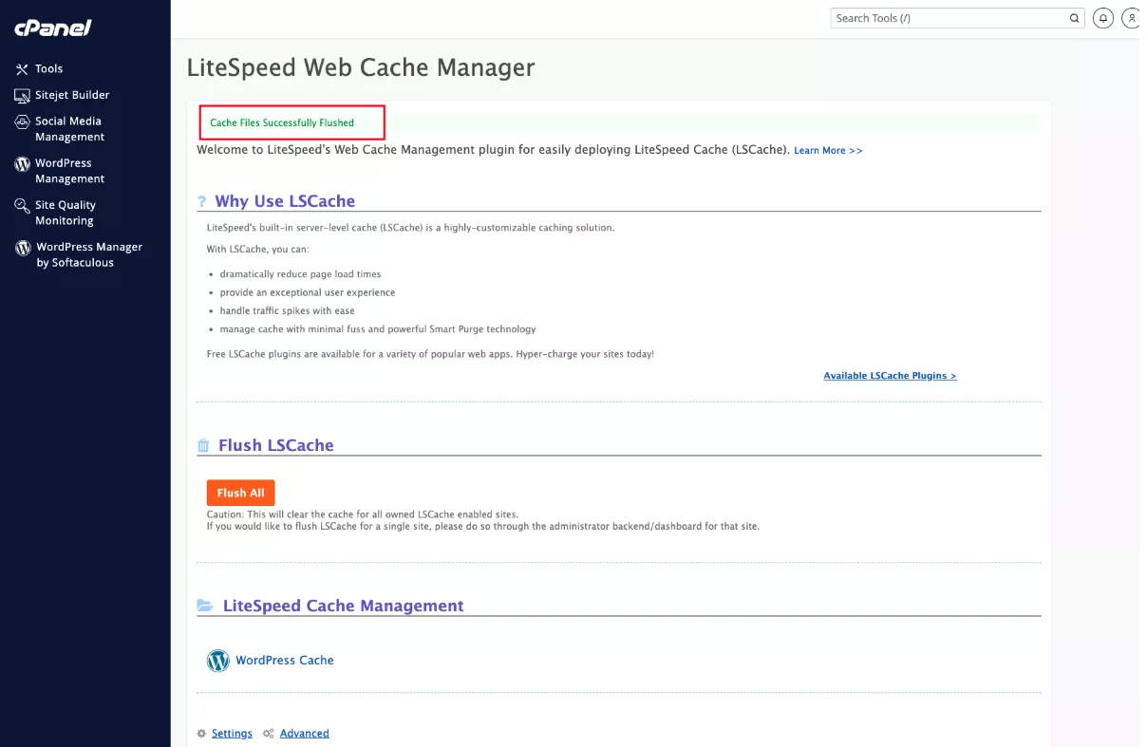Screen dimensions: 1147x747
Task: Open Social Media Management
Action: (66, 128)
